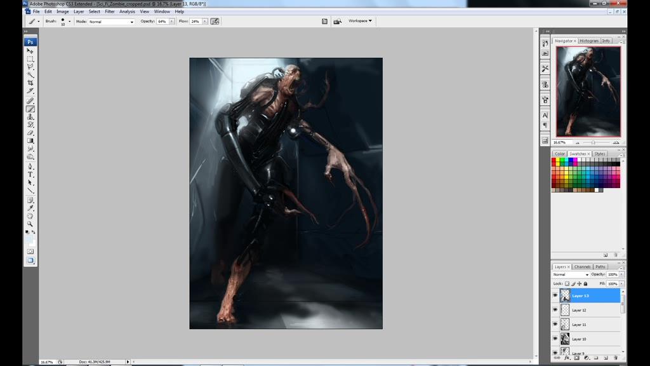Toggle lock image pixels
The width and height of the screenshot is (650, 366).
point(573,284)
